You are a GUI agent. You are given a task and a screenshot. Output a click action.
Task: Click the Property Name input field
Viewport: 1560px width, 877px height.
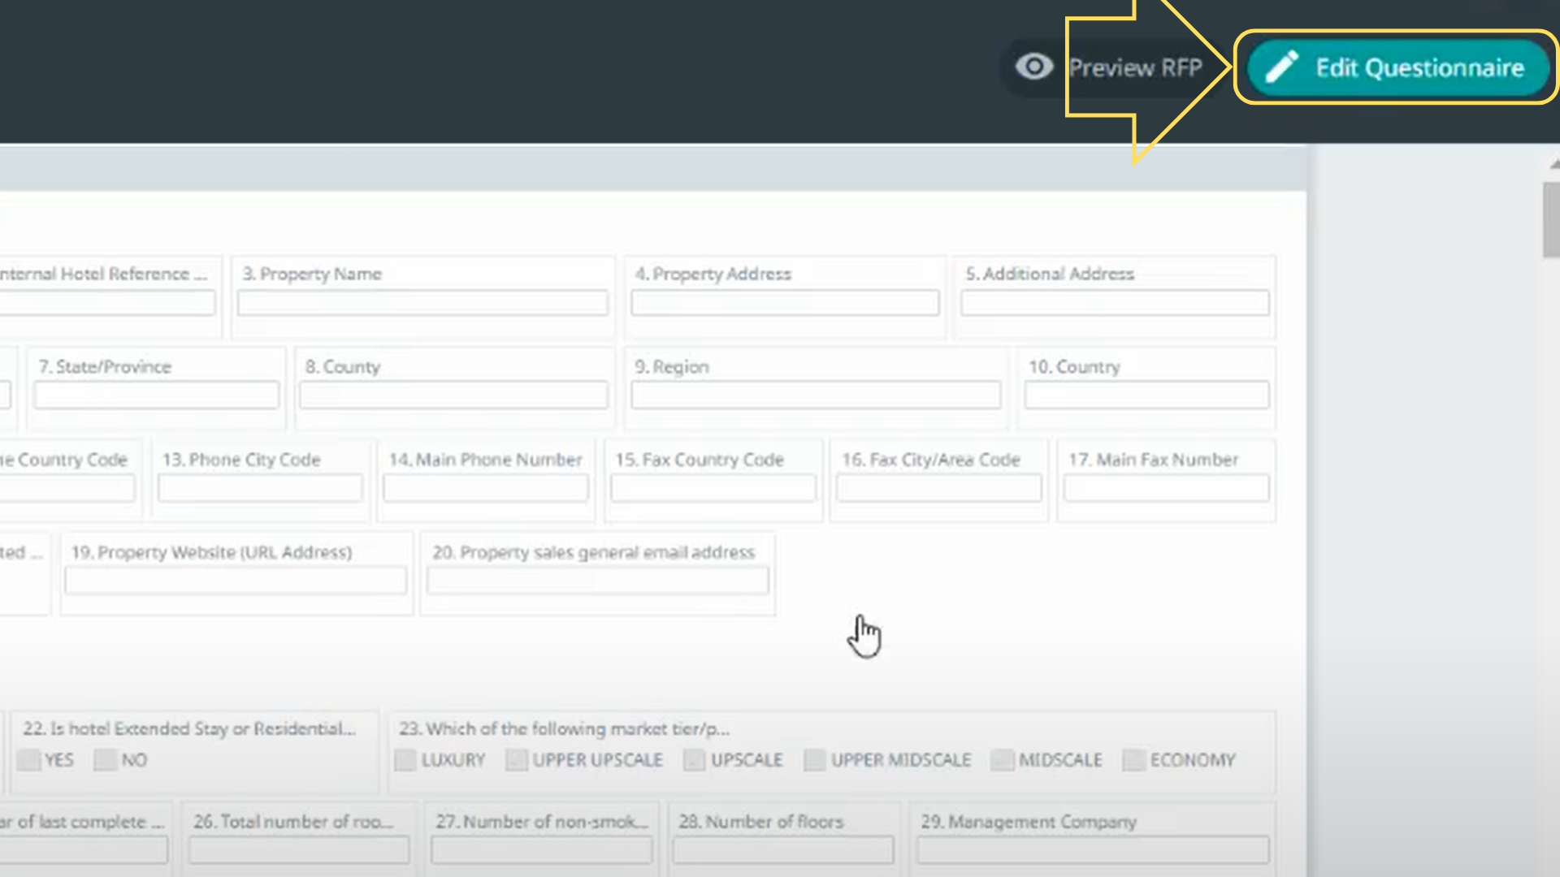(x=422, y=304)
